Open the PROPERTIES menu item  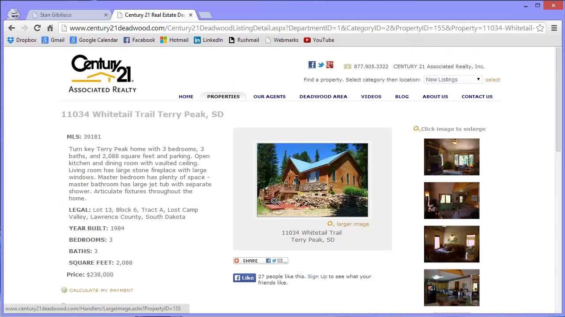coord(223,96)
